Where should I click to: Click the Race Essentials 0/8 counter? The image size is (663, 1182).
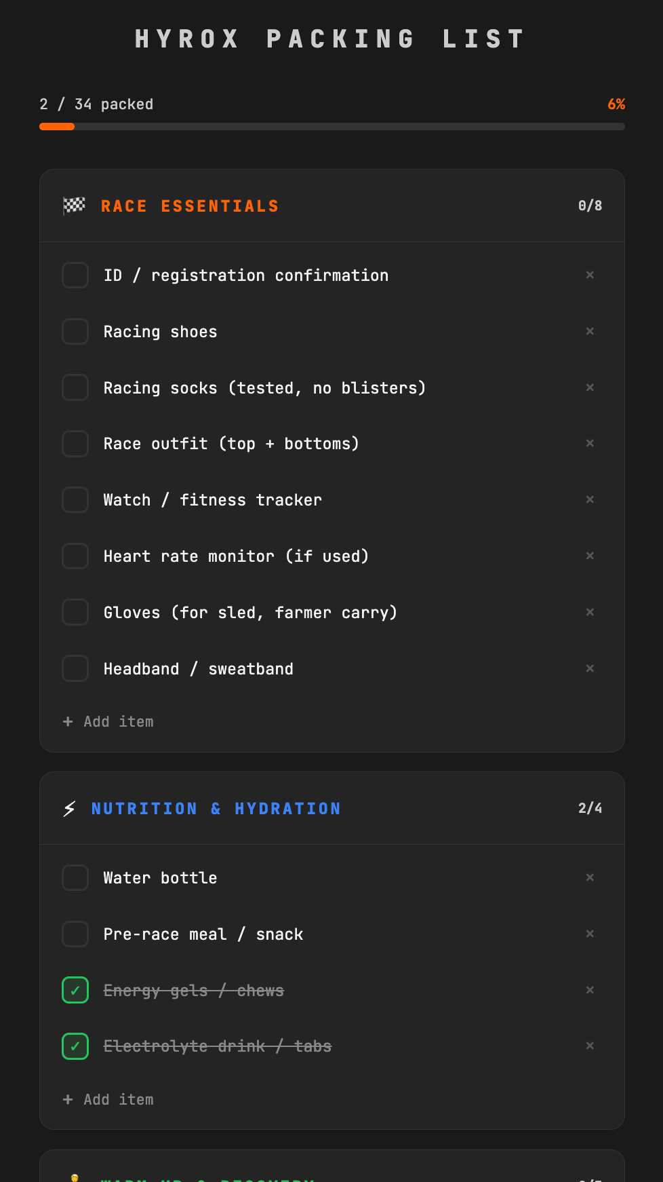(590, 206)
